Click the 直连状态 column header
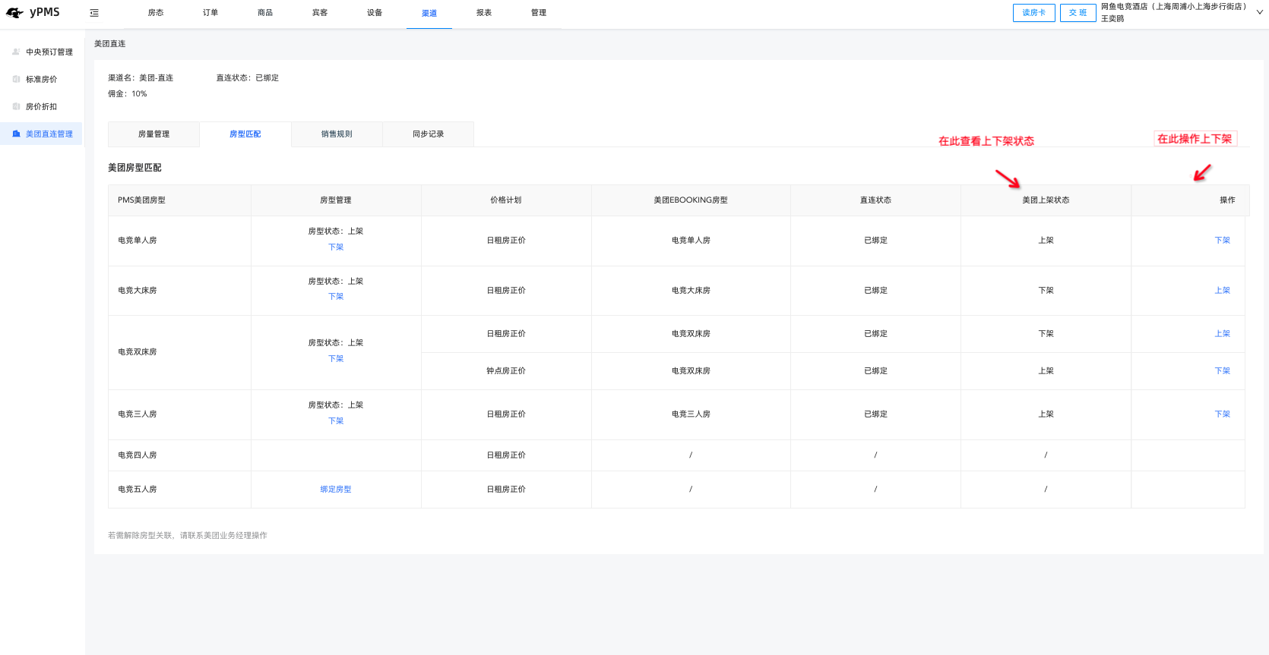1269x655 pixels. [875, 200]
